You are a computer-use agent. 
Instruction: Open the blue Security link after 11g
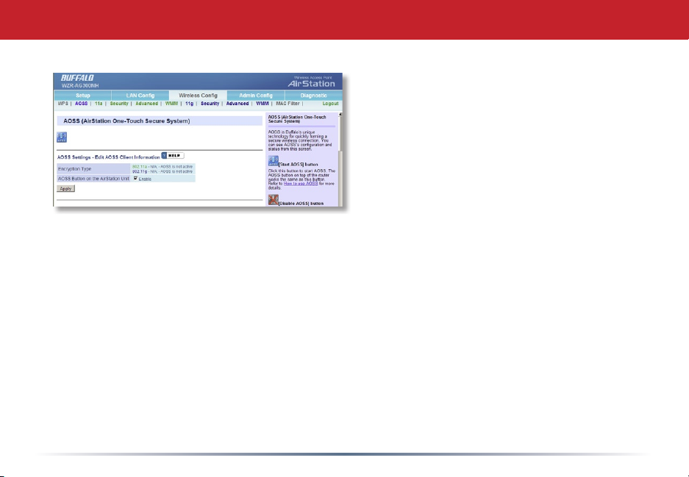coord(210,104)
